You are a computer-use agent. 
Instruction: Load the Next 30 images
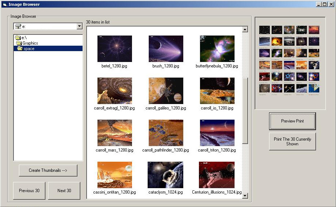click(x=64, y=191)
